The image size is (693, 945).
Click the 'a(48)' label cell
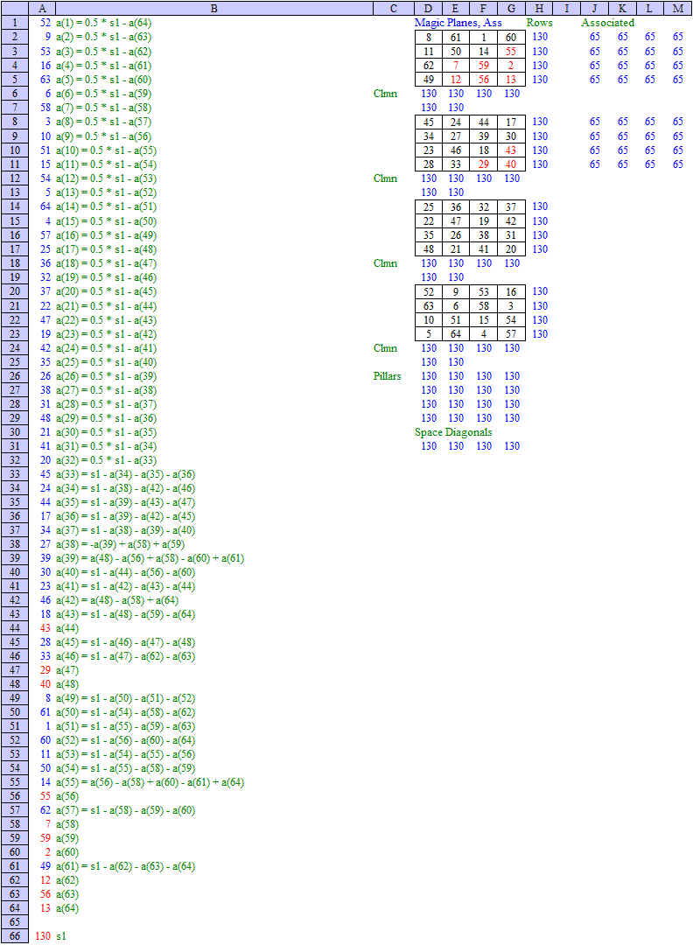tap(66, 684)
